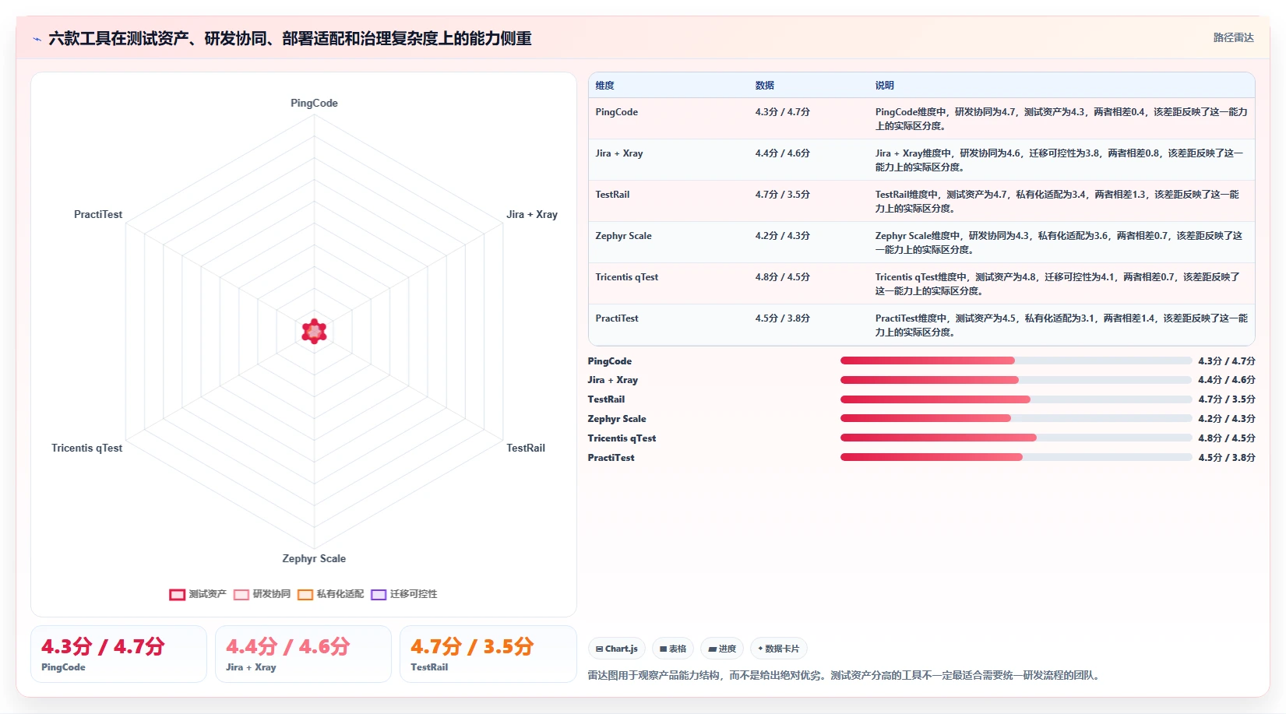The image size is (1286, 714).
Task: Click the Tricentis qTest description in the 说明 column
Action: coord(1057,284)
